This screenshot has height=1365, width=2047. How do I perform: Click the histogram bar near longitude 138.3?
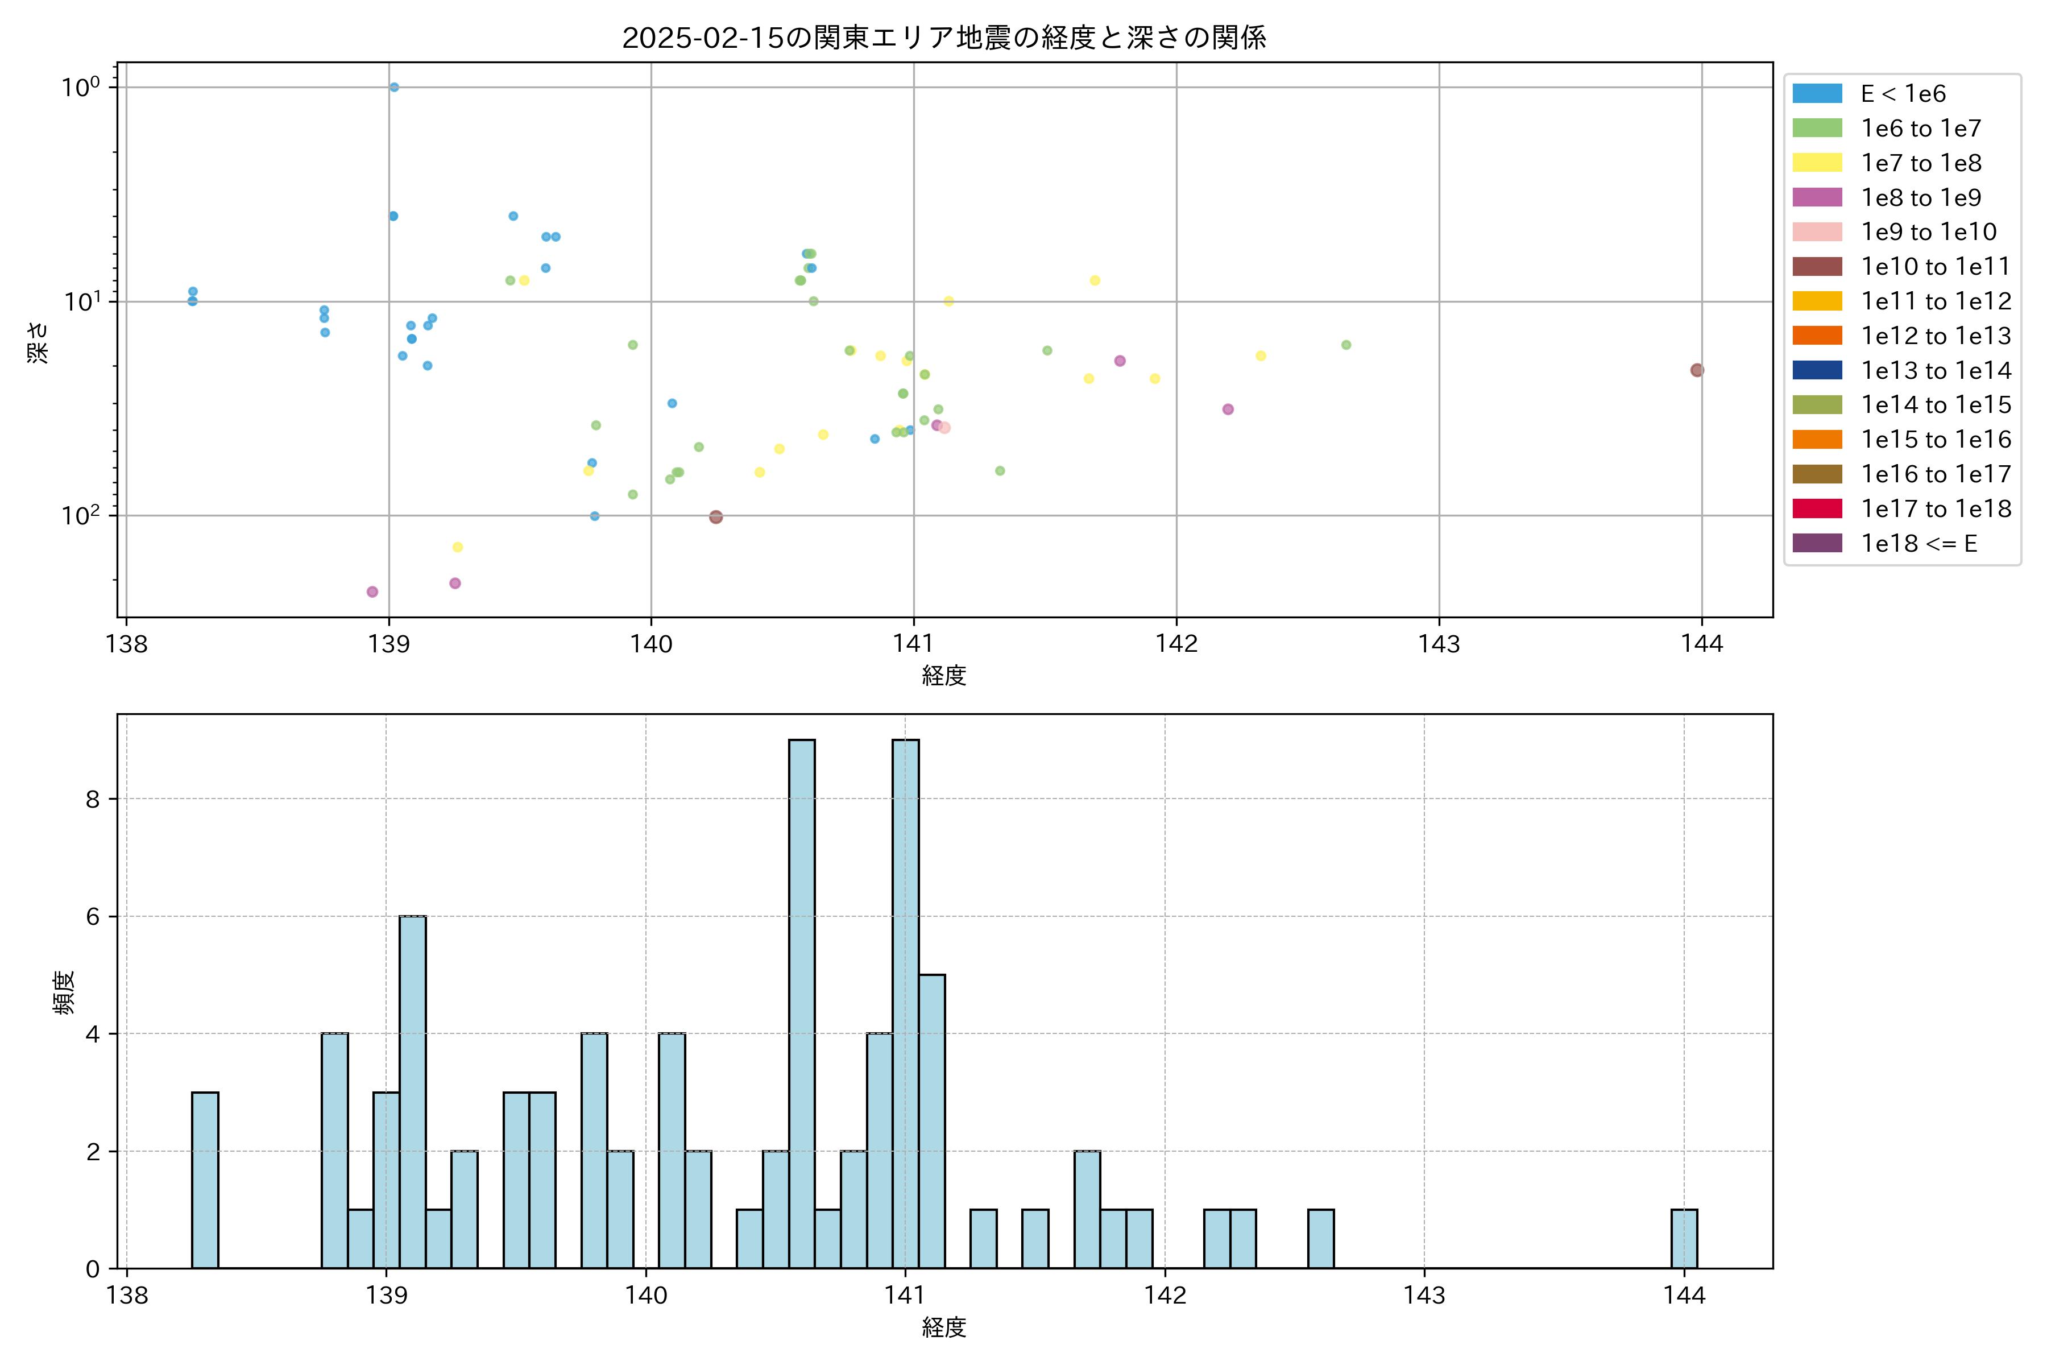205,1180
